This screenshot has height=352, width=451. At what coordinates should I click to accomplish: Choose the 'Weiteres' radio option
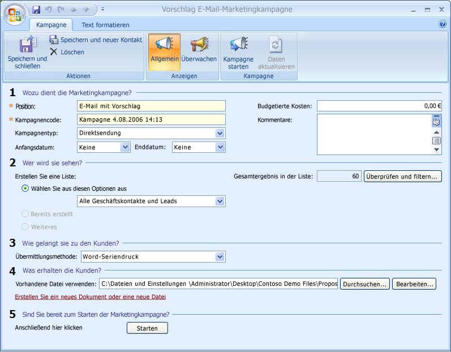25,227
